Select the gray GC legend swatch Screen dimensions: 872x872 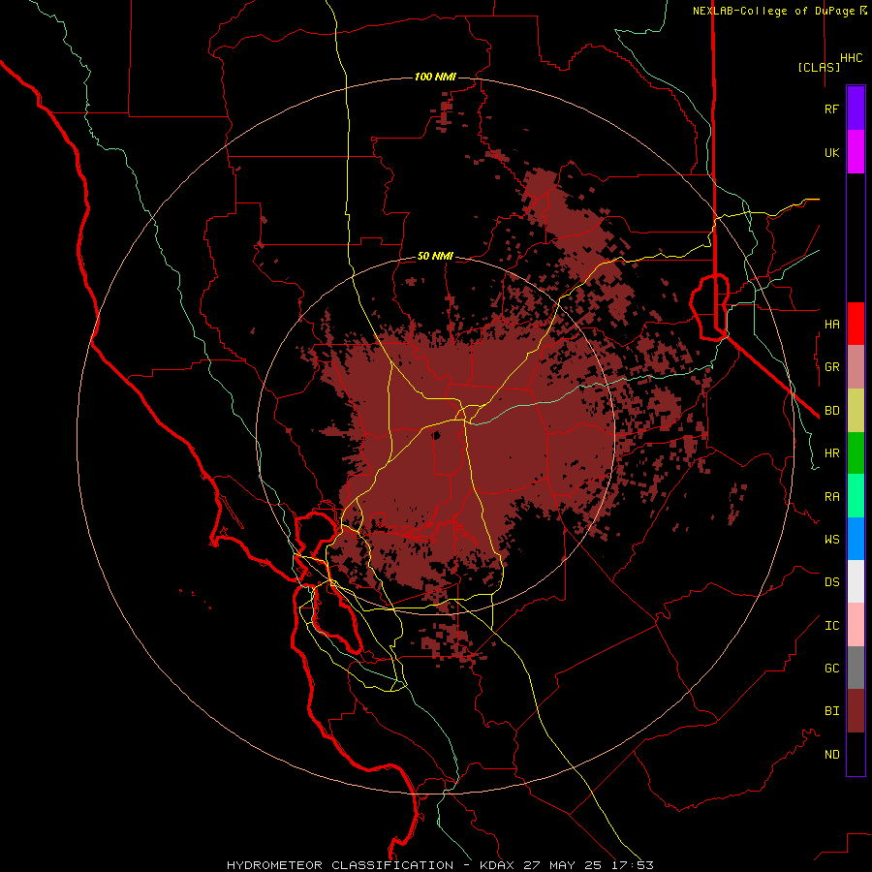point(856,668)
